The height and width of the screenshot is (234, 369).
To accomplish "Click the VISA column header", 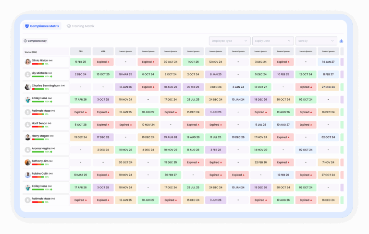I will pos(103,51).
